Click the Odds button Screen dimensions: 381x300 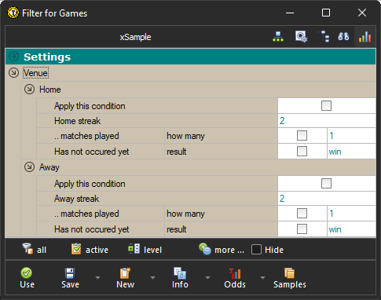(235, 278)
